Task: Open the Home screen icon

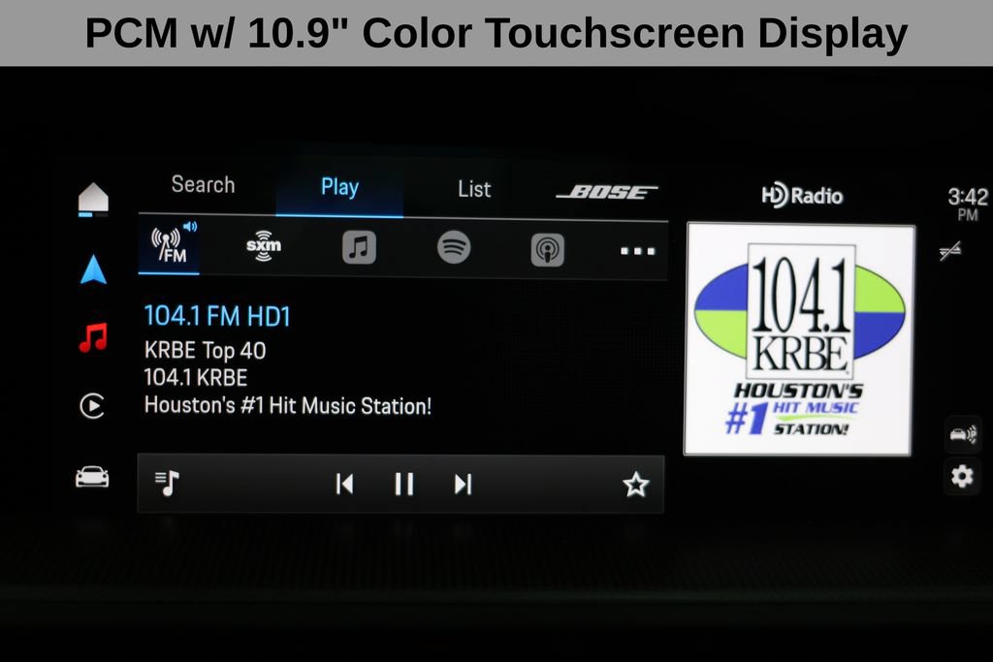Action: [93, 198]
